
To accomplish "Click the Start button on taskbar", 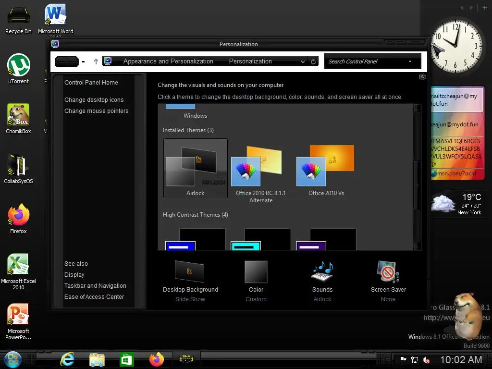I will coord(13,359).
